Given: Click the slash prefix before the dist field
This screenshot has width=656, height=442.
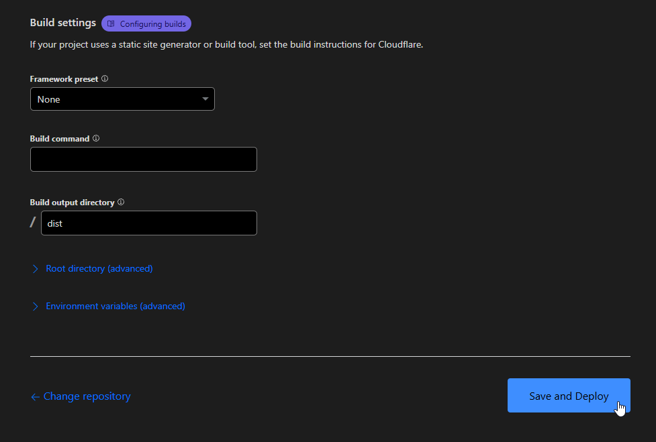Looking at the screenshot, I should coord(32,223).
